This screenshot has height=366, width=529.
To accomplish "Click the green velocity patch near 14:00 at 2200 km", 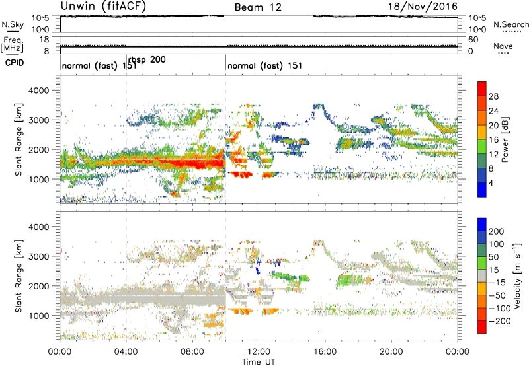I will pyautogui.click(x=292, y=277).
